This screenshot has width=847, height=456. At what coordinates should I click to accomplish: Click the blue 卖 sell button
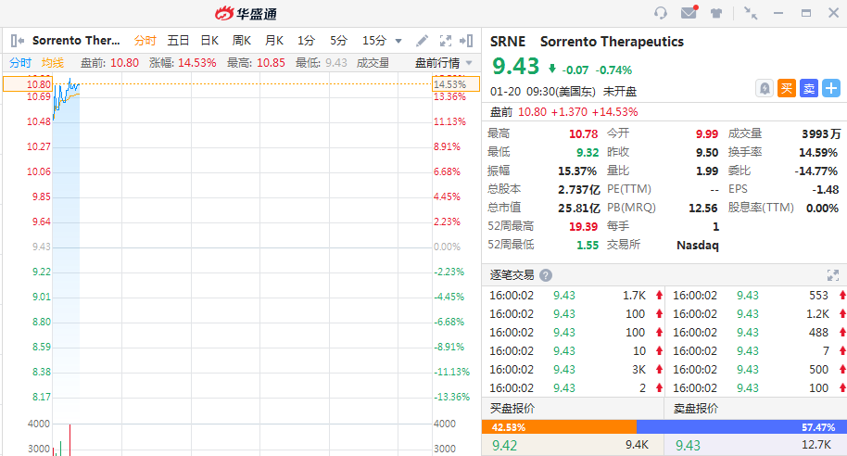(x=809, y=88)
